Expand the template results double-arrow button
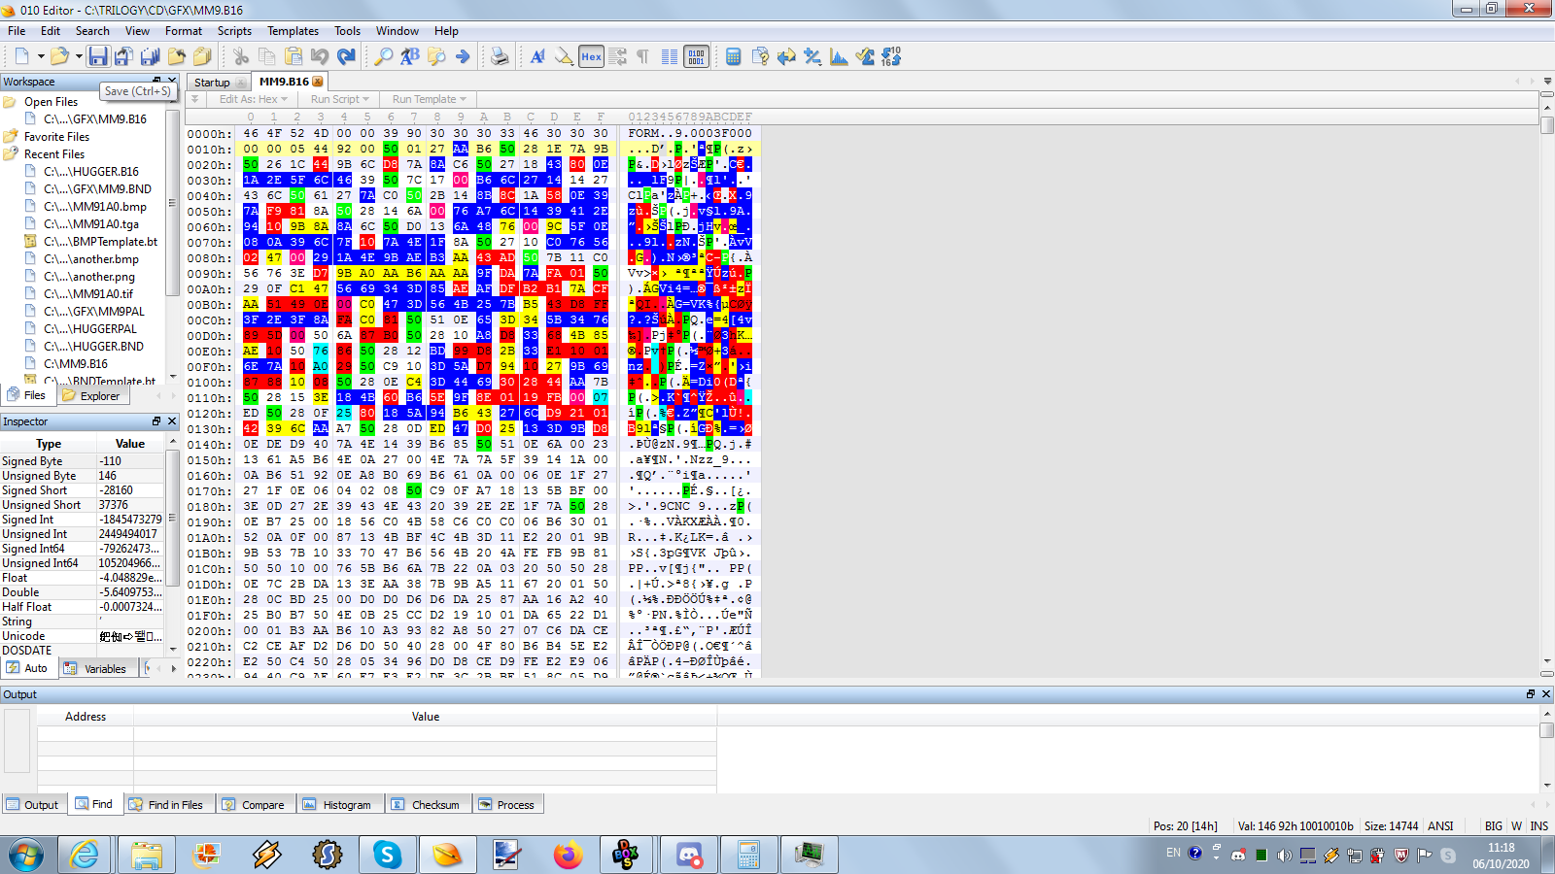Screen dimensions: 1555x874 click(x=194, y=99)
